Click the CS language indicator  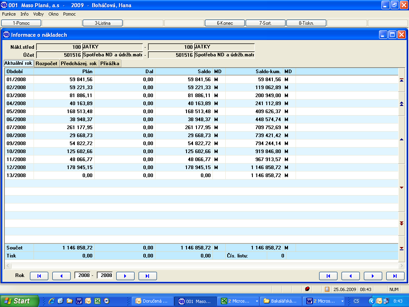(356, 301)
